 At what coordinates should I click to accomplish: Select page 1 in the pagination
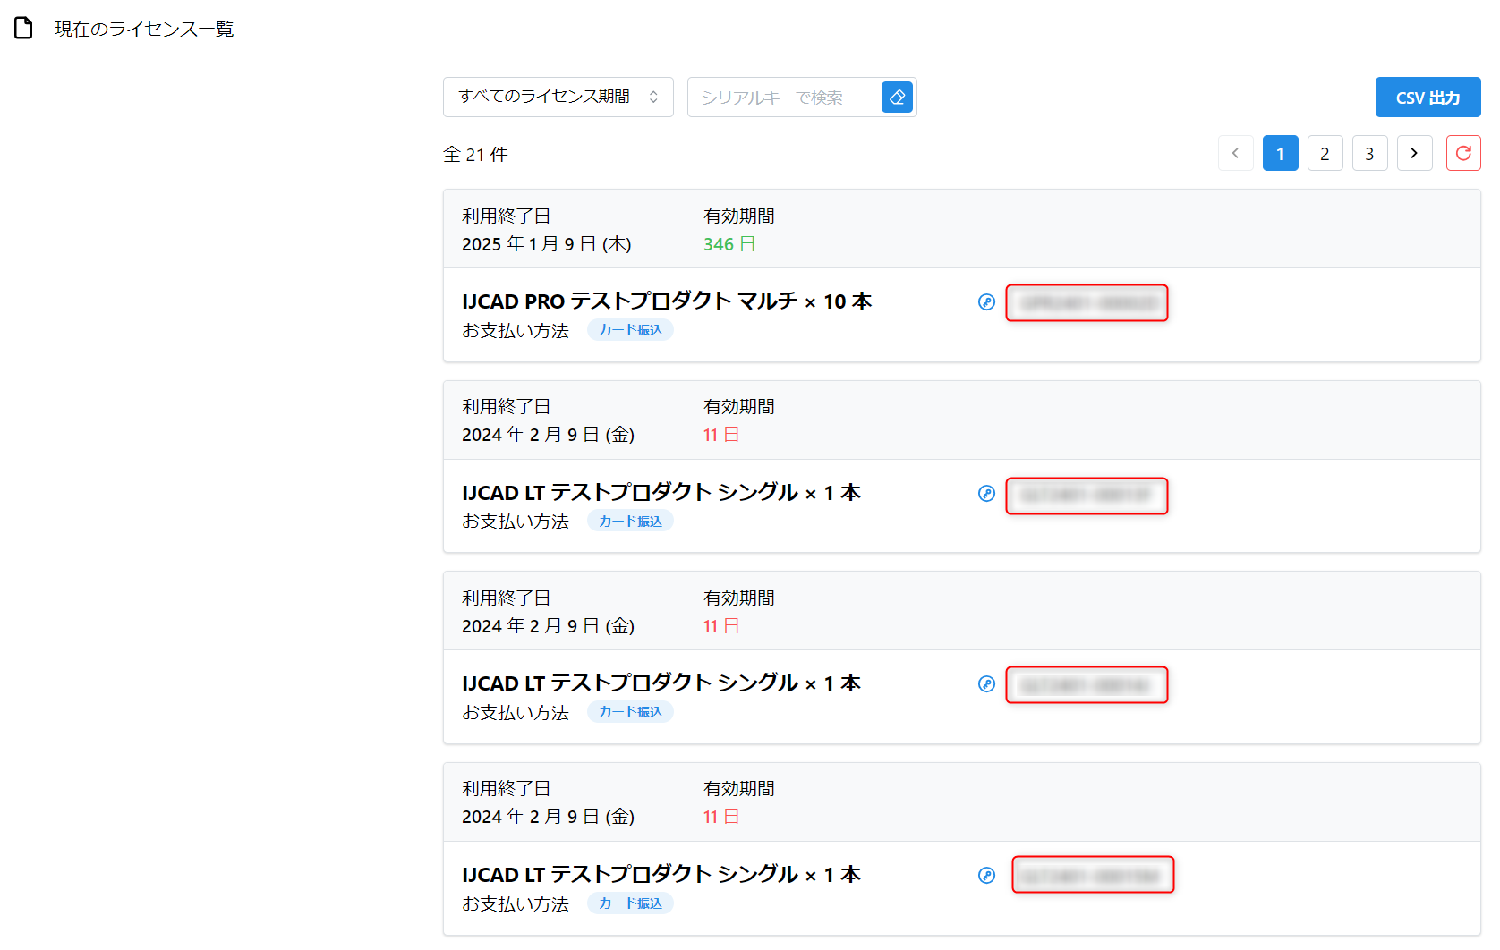tap(1281, 153)
